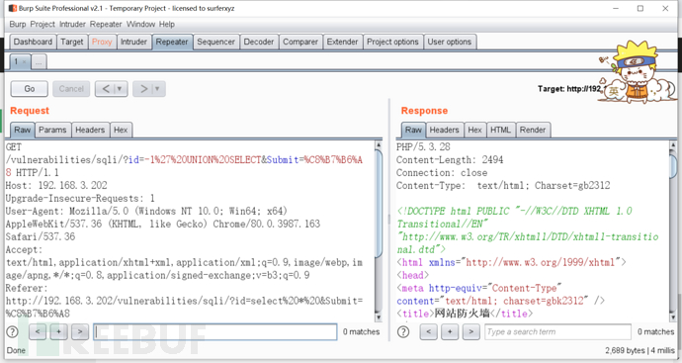Select the request Params tab
The height and width of the screenshot is (363, 682).
pyautogui.click(x=52, y=130)
